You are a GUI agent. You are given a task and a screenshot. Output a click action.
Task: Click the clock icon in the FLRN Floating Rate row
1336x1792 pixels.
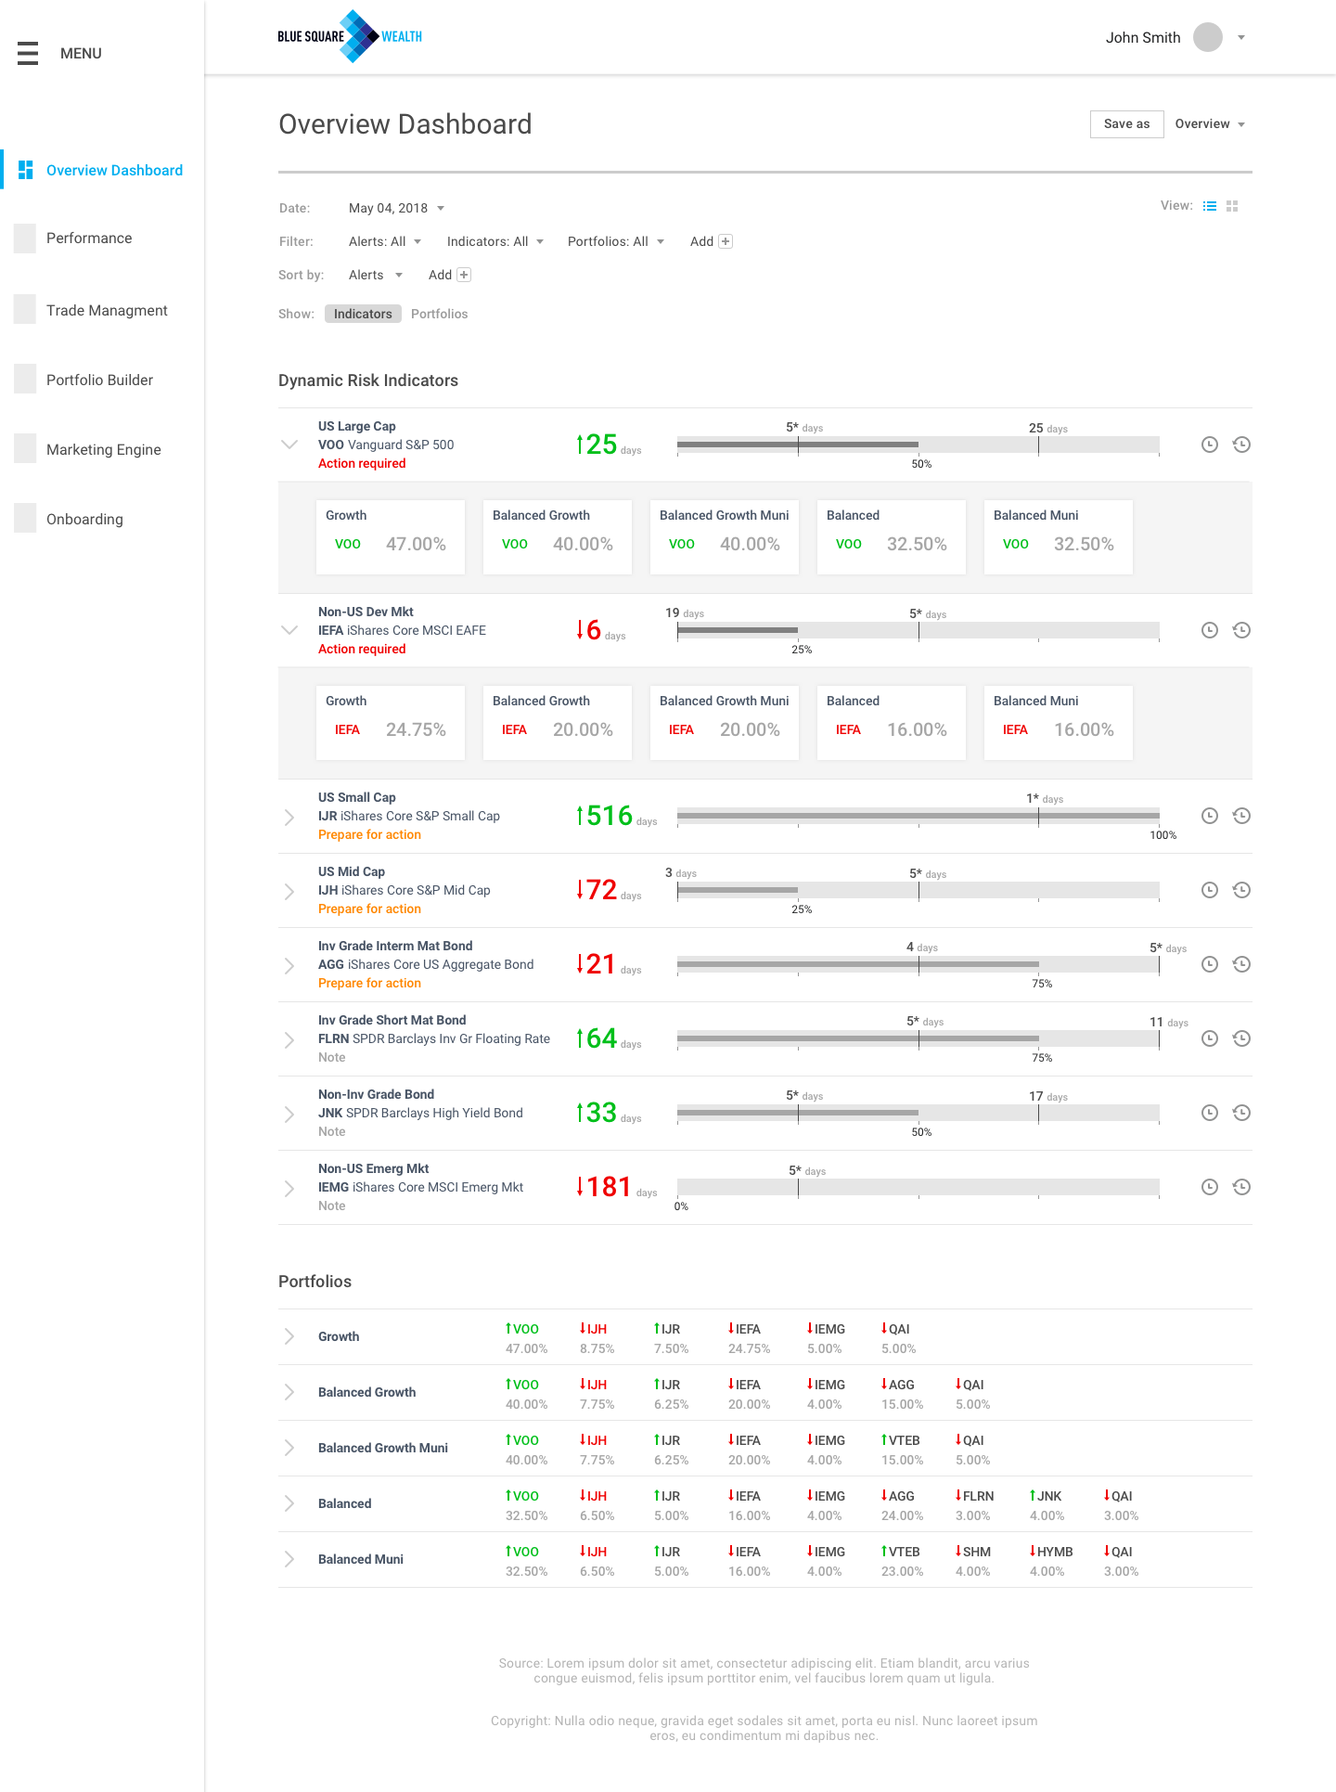[1209, 1038]
